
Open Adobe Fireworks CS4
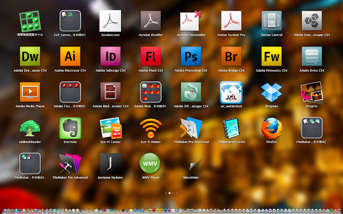coord(272,56)
